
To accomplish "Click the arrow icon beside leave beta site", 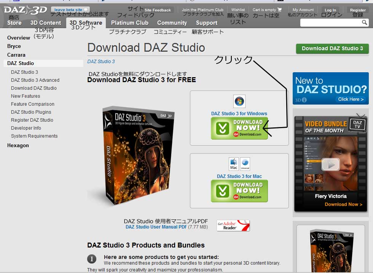I will coord(86,10).
